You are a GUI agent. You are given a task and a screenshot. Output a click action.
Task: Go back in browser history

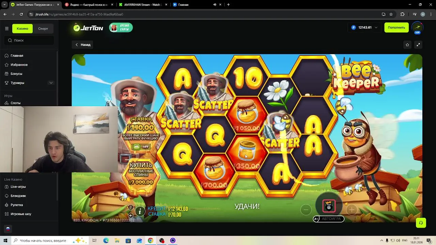[x=5, y=14]
